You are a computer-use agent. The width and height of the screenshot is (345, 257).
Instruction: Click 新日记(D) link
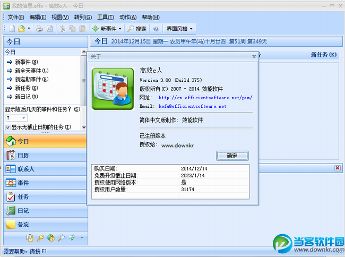[27, 97]
